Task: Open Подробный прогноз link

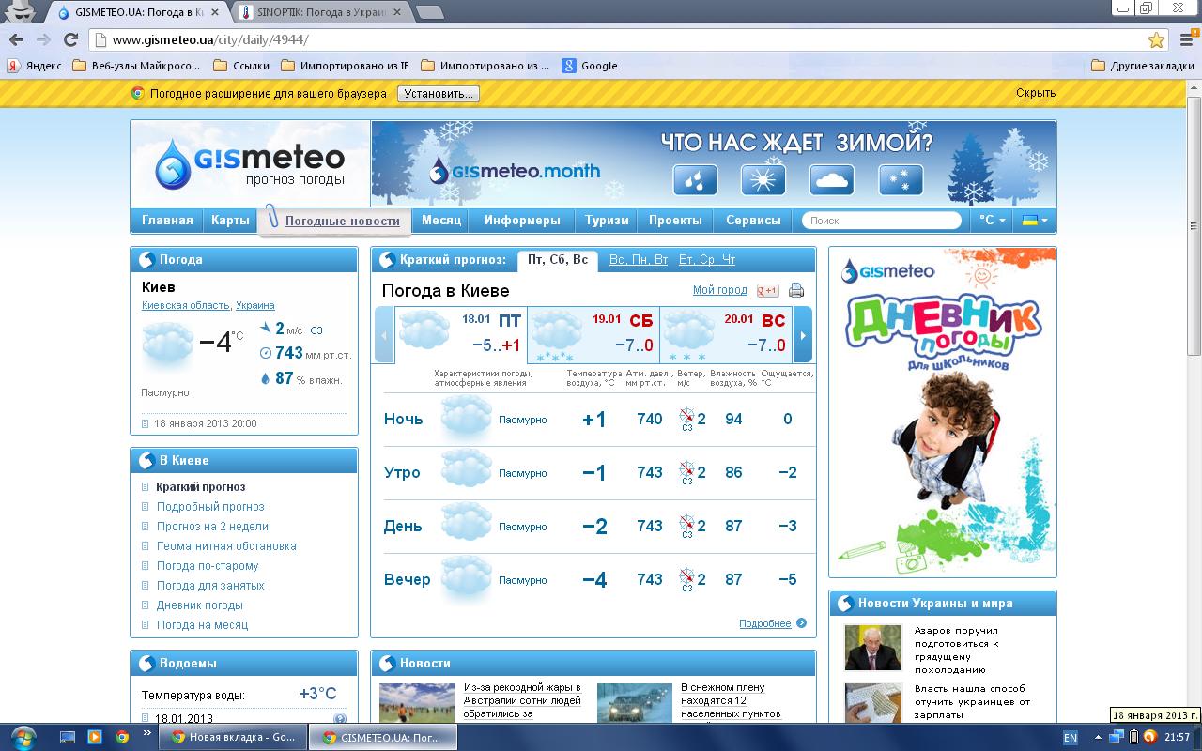Action: click(x=210, y=507)
